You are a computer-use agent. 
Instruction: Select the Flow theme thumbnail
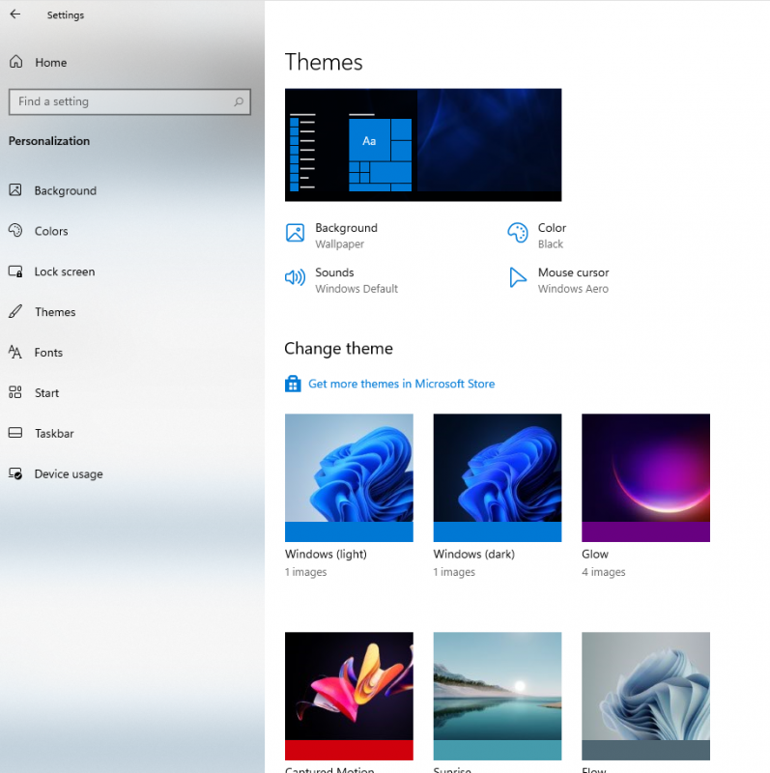click(645, 696)
